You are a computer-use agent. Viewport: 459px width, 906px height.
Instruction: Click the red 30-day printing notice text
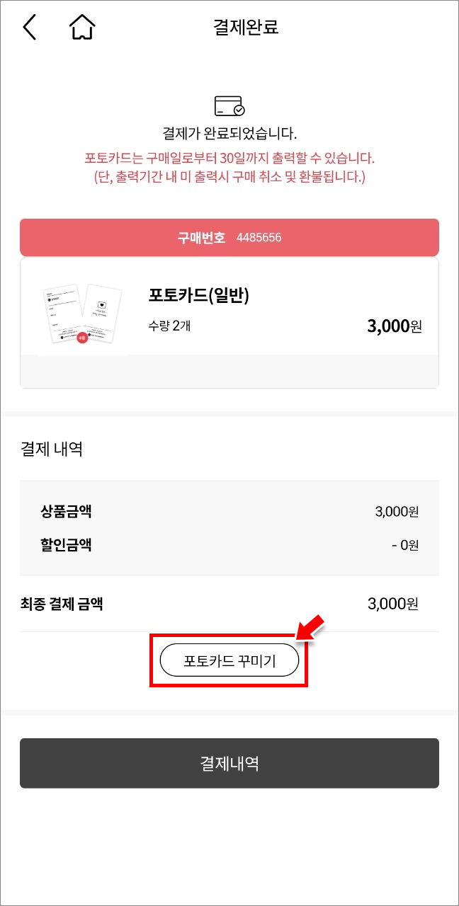(229, 157)
